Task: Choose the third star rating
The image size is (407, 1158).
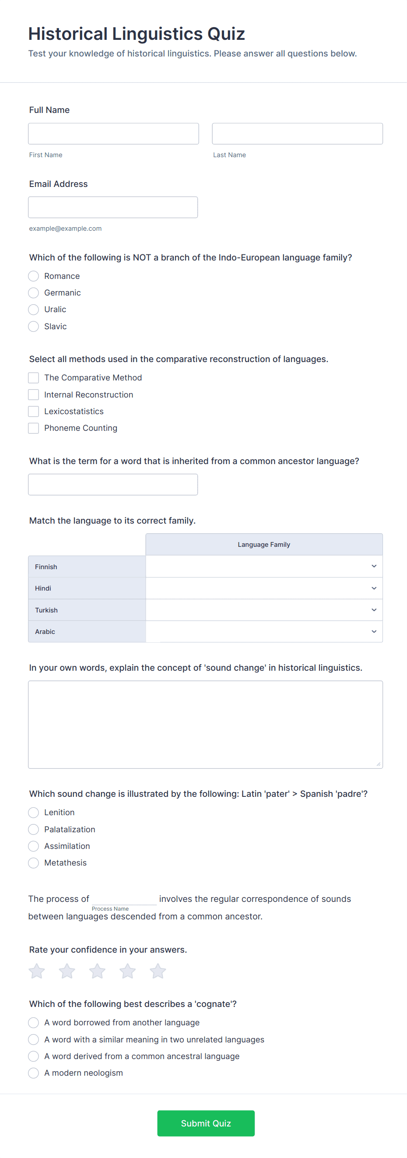Action: tap(97, 971)
